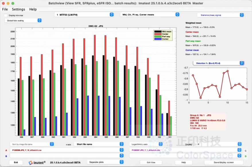
Task: Click the Weighted mean statistics heading
Action: pyautogui.click(x=193, y=23)
